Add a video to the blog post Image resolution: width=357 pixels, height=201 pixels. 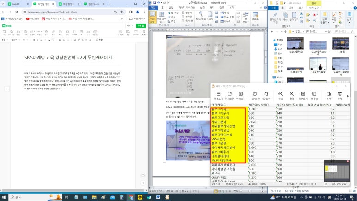18,33
